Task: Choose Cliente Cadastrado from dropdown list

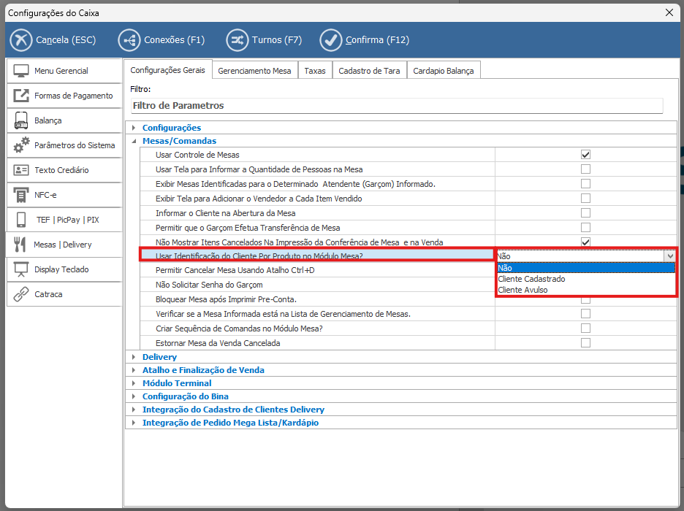Action: (x=531, y=279)
